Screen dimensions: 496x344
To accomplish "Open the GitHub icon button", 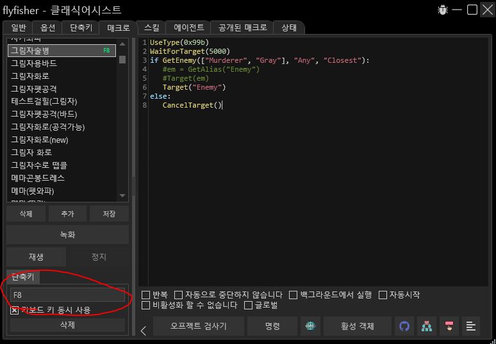I will [x=404, y=326].
